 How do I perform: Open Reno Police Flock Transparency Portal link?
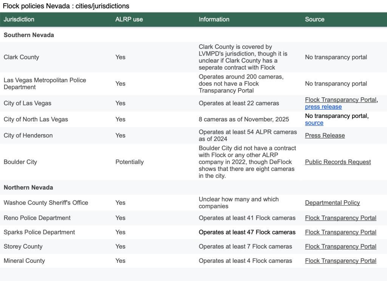coord(341,218)
